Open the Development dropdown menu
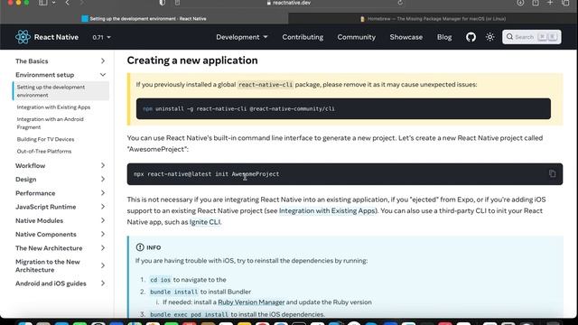578x325 pixels. point(242,37)
